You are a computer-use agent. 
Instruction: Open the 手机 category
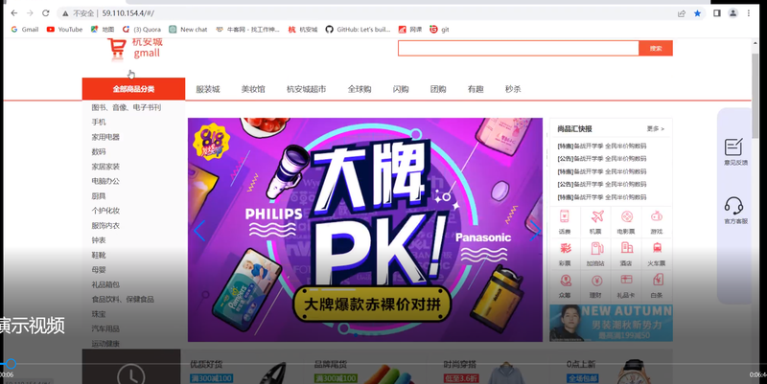pos(99,122)
